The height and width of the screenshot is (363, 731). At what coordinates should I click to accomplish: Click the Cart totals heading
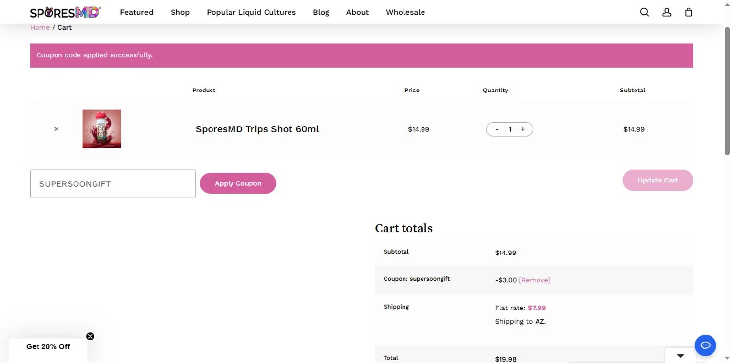point(404,228)
